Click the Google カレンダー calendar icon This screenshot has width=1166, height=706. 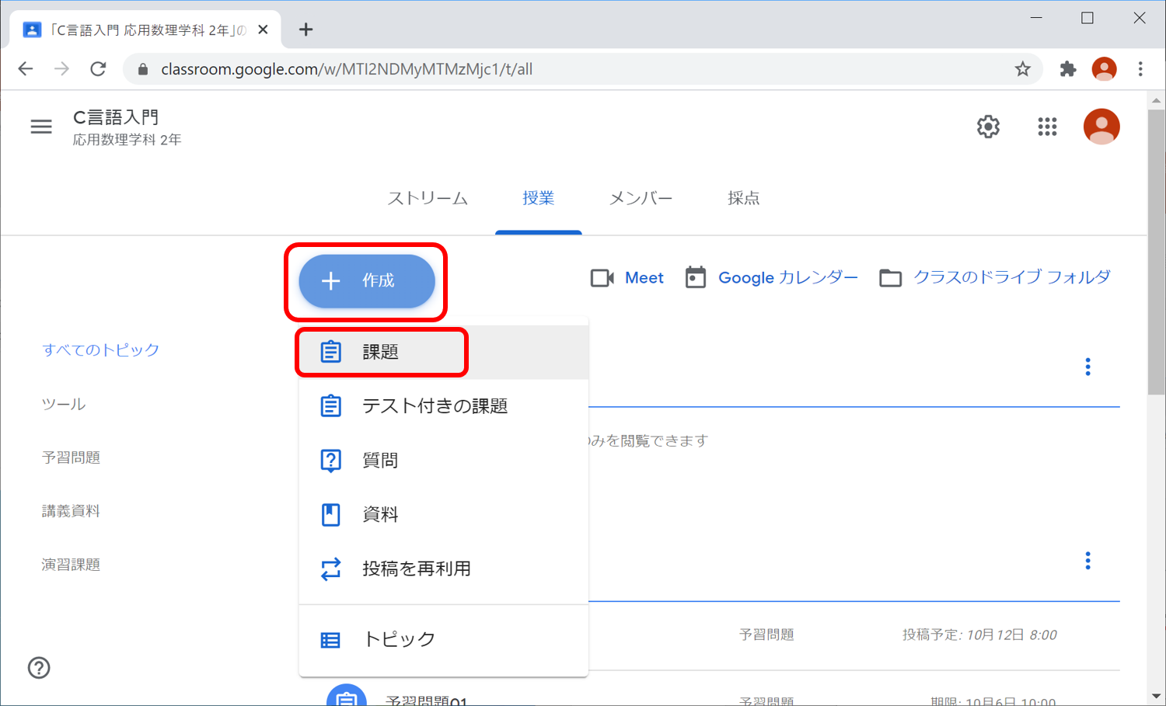[696, 277]
